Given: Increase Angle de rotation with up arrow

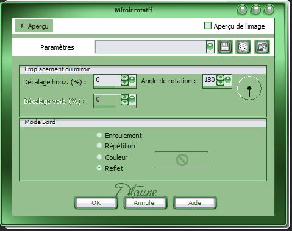Looking at the screenshot, I should pos(220,77).
